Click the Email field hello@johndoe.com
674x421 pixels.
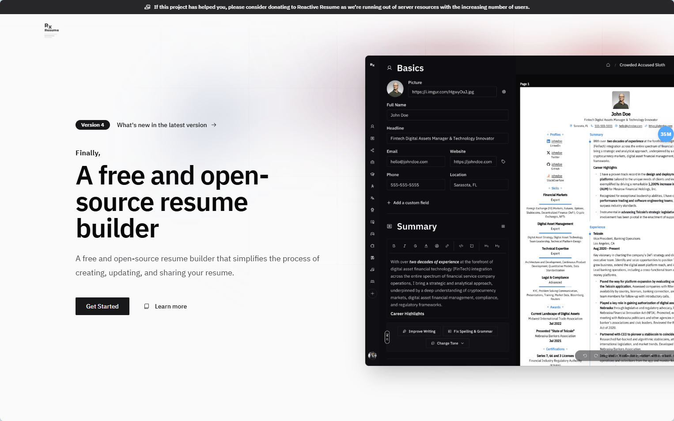416,162
